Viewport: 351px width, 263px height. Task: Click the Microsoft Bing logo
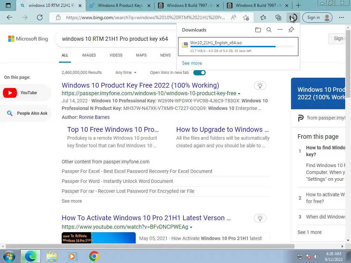point(28,39)
